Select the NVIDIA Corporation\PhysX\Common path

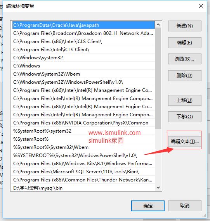coord(83,123)
